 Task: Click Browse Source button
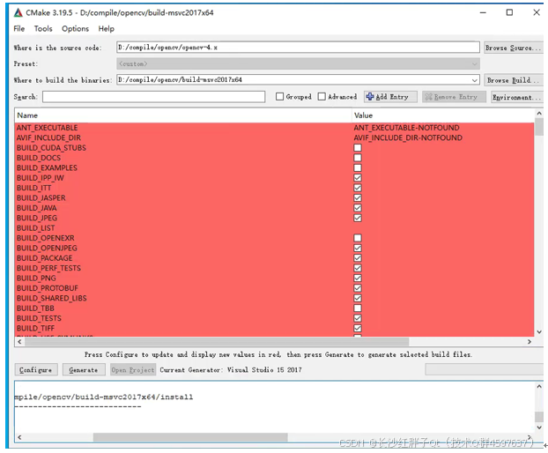pos(513,48)
